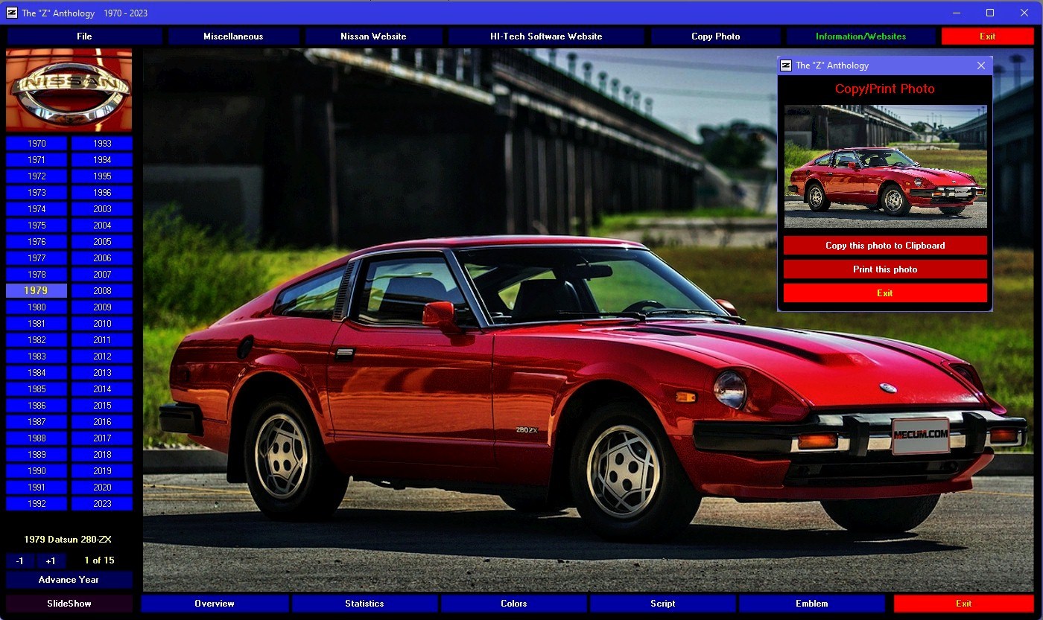Select year 2012
This screenshot has height=620, width=1043.
click(102, 357)
